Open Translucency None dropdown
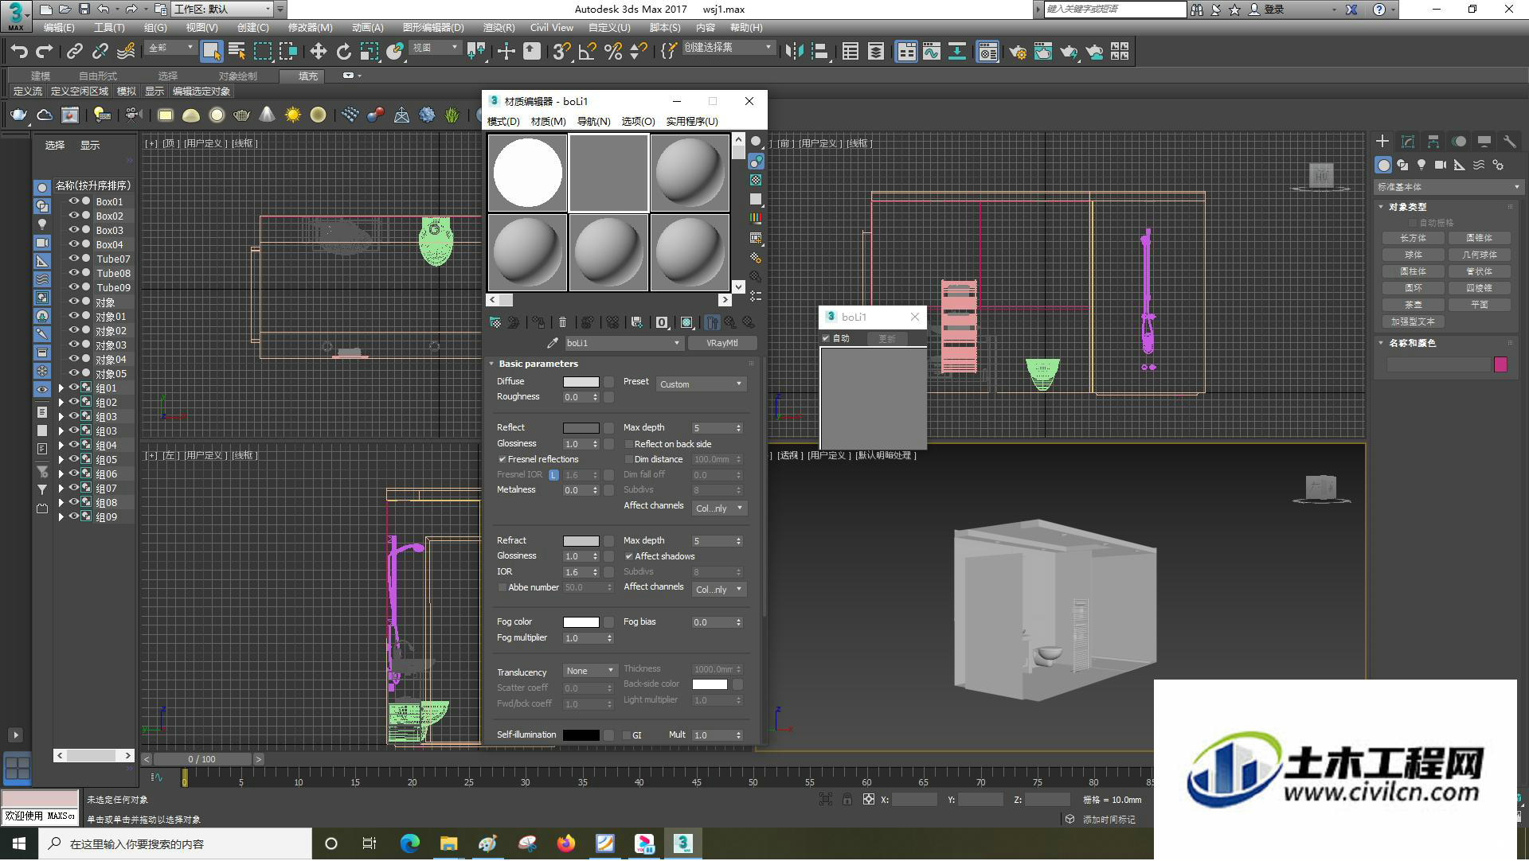Image resolution: width=1529 pixels, height=861 pixels. tap(590, 672)
